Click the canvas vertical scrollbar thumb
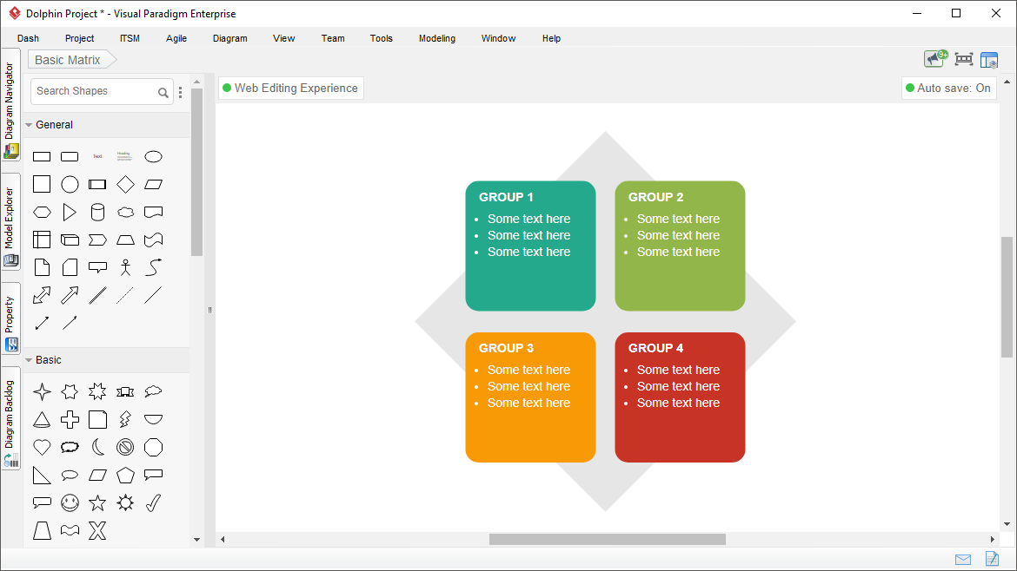The width and height of the screenshot is (1017, 571). (1007, 297)
